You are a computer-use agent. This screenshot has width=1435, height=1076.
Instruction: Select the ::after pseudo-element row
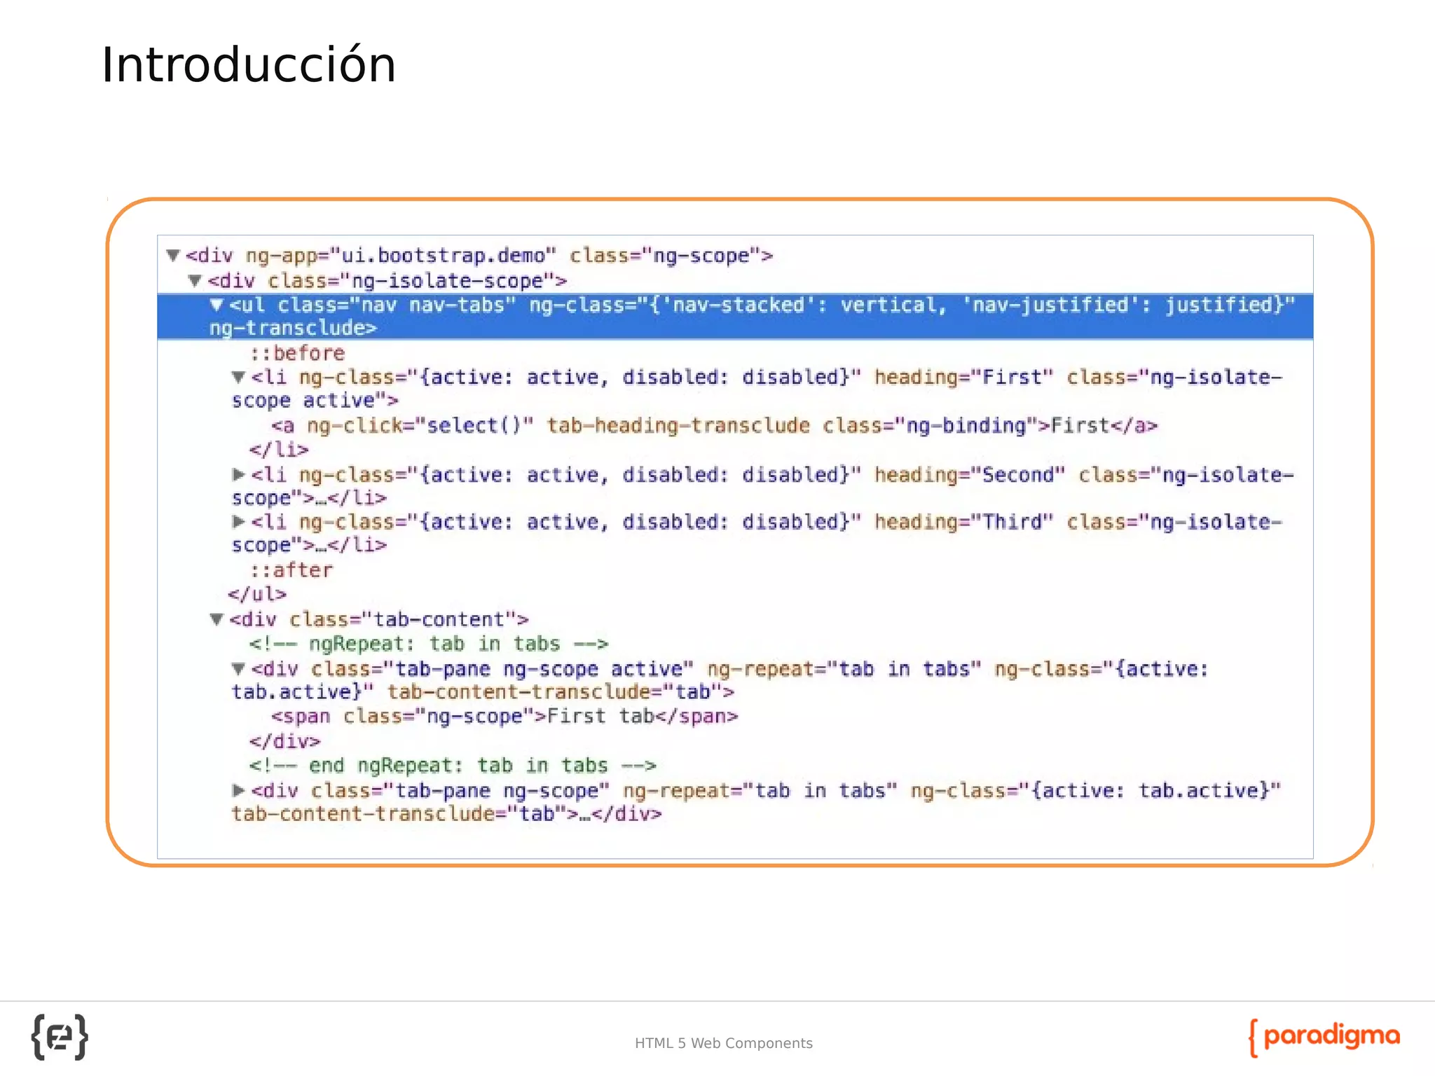291,570
